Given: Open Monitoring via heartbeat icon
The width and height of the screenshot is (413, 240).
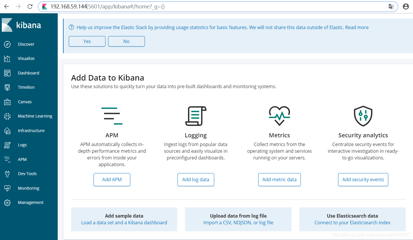Looking at the screenshot, I should [x=7, y=188].
